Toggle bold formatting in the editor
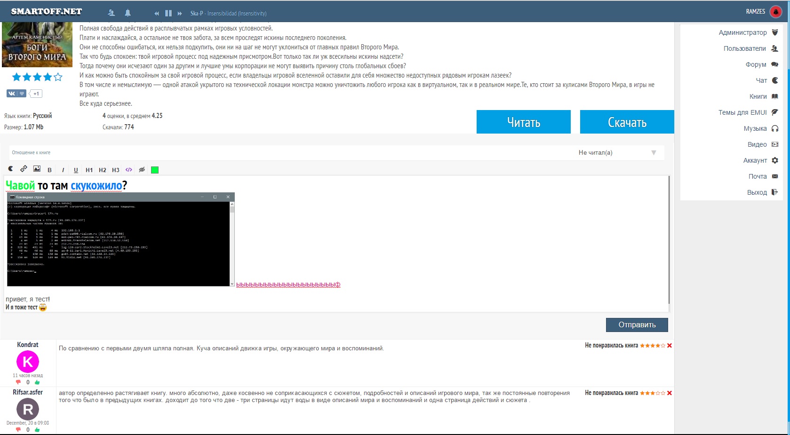The height and width of the screenshot is (435, 790). coord(49,170)
